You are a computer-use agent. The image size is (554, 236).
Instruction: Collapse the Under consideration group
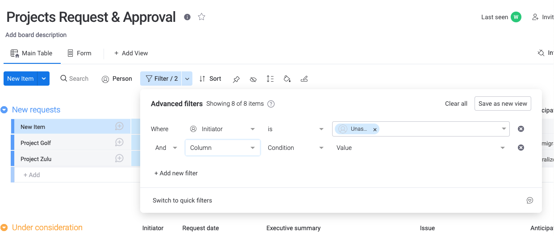point(4,228)
